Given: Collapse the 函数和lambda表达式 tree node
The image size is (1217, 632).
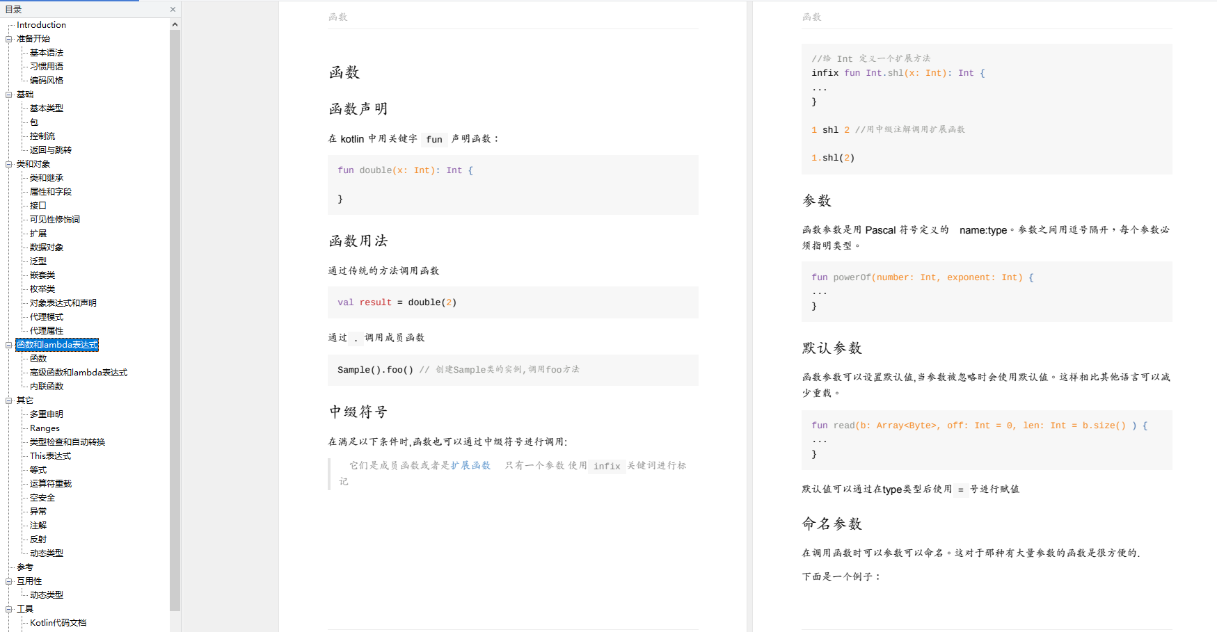Looking at the screenshot, I should click(9, 345).
